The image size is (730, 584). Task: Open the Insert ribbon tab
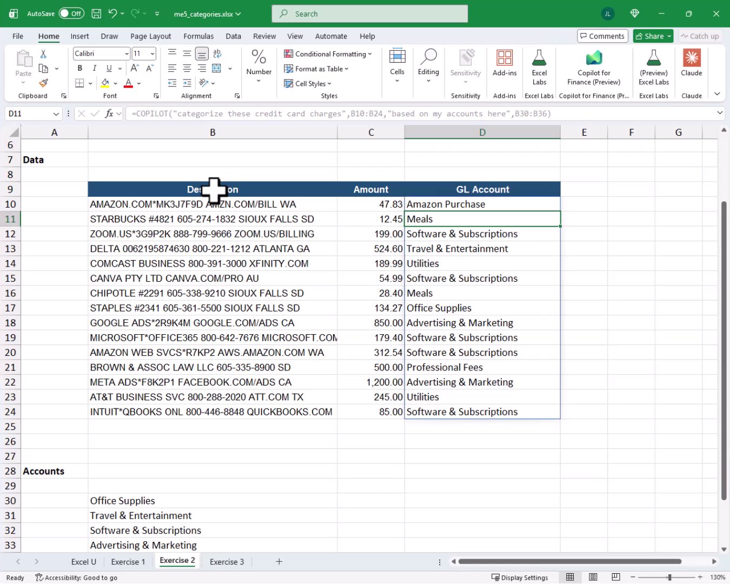tap(79, 36)
